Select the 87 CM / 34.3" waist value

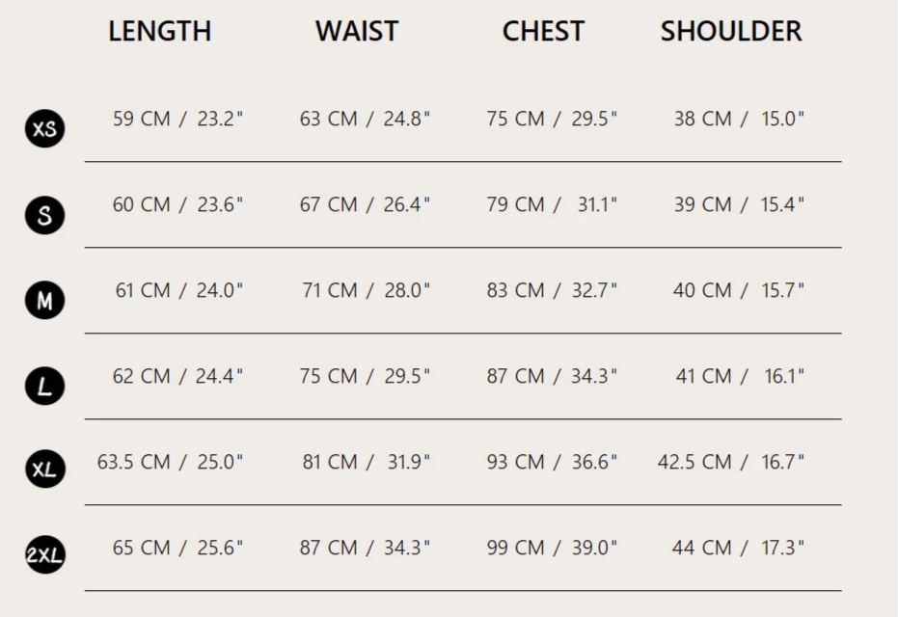pyautogui.click(x=365, y=548)
